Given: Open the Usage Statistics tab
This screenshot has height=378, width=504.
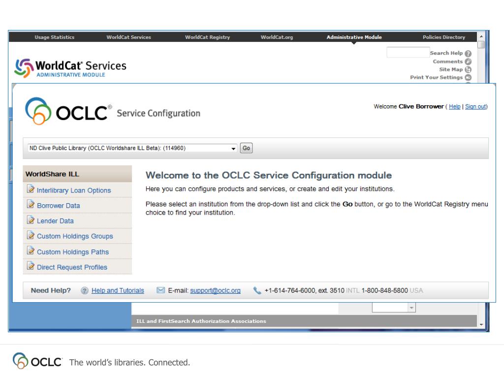Looking at the screenshot, I should (x=54, y=37).
